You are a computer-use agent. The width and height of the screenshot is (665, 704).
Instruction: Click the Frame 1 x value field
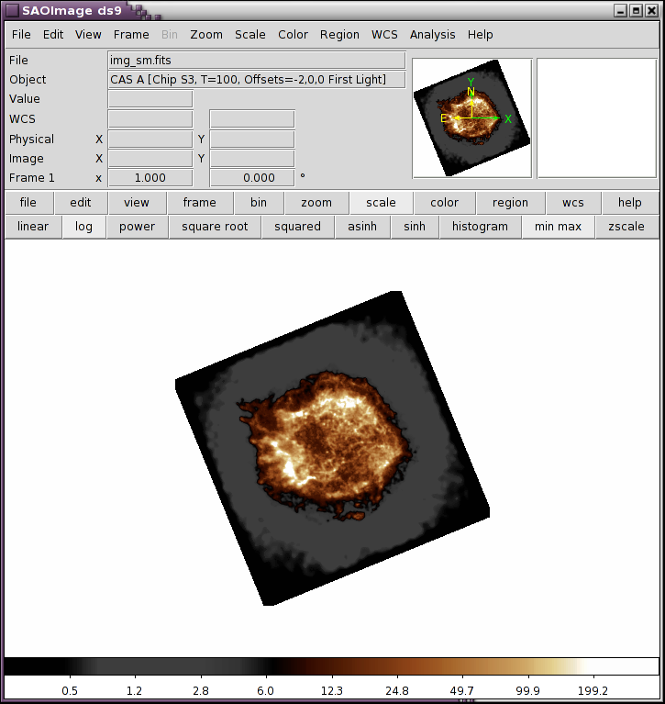[150, 178]
